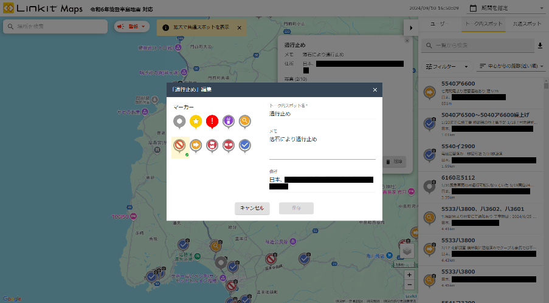
Task: Choose the yellow star marker
Action: click(196, 122)
